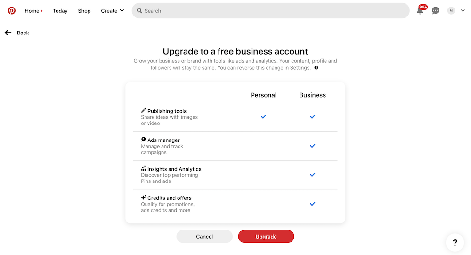471x255 pixels.
Task: Expand the Create dropdown menu
Action: click(x=113, y=11)
